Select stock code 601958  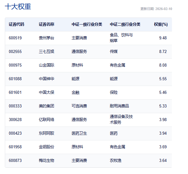(x=15, y=147)
